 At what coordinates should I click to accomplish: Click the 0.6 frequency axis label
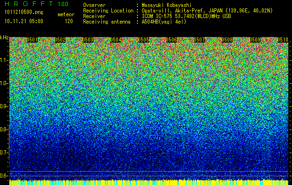click(3, 176)
